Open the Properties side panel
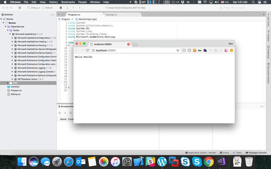Viewport: 271px width, 169px height. click(268, 52)
